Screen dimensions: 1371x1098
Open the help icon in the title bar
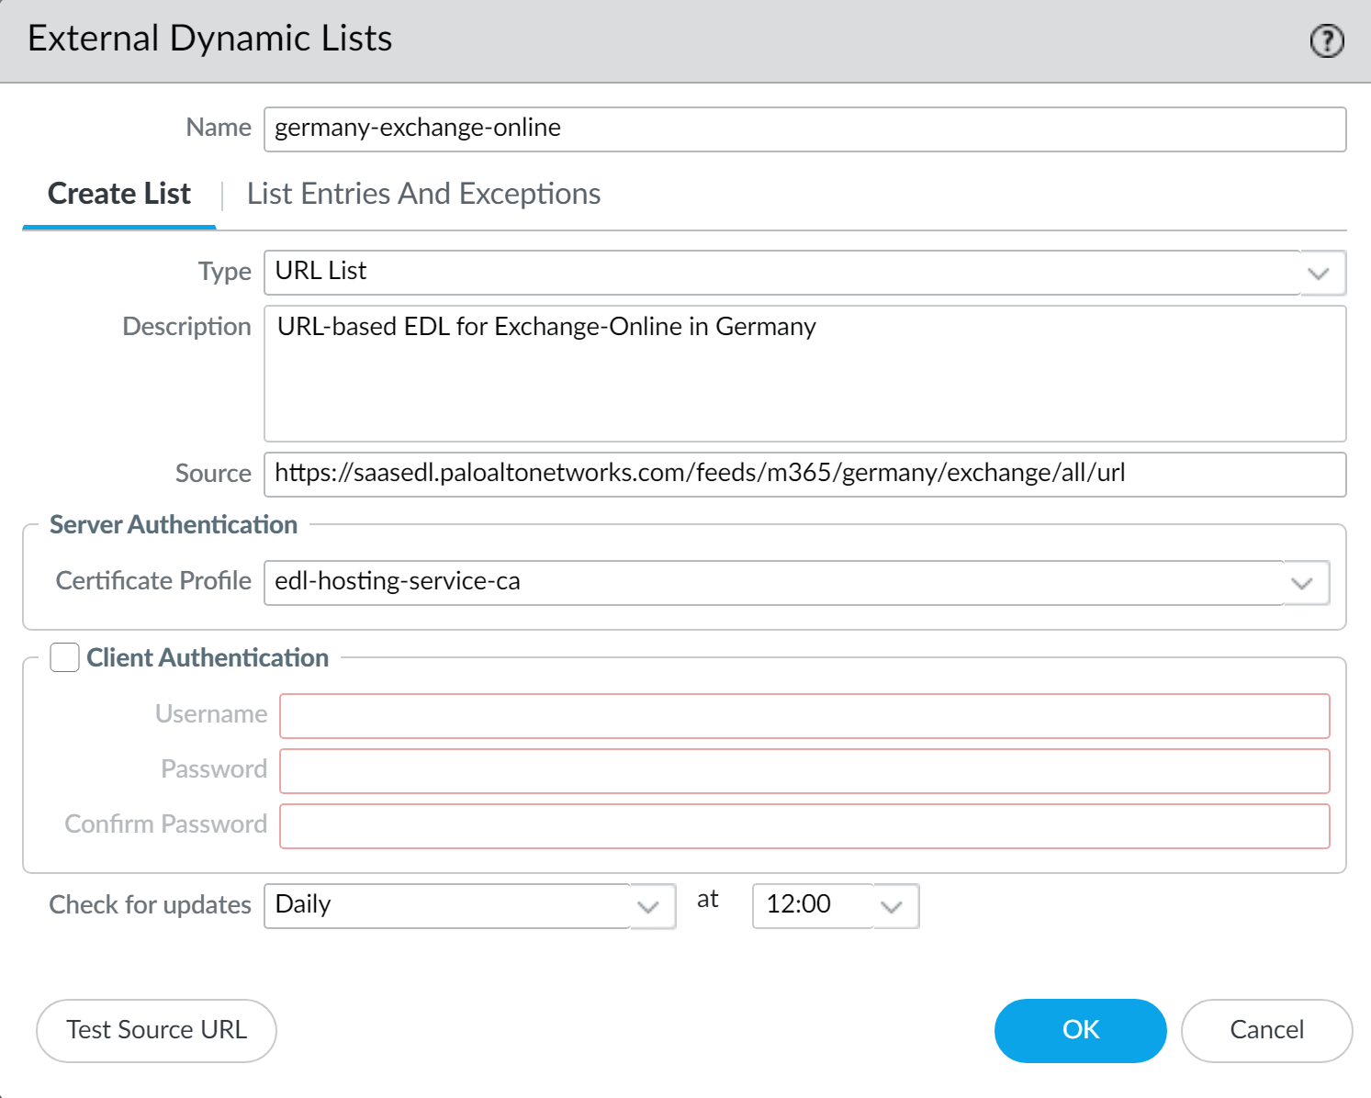click(1327, 40)
